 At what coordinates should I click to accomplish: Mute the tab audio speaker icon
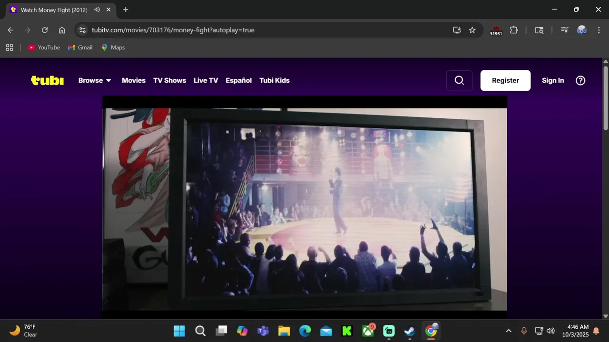pos(97,9)
